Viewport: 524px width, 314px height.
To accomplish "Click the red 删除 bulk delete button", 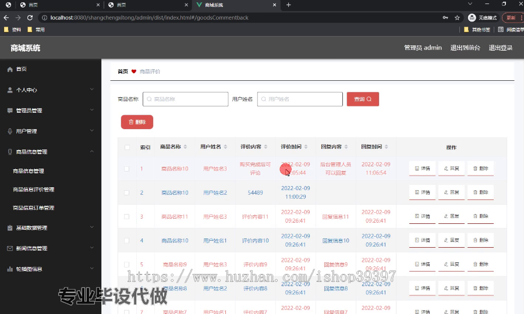I will (137, 122).
